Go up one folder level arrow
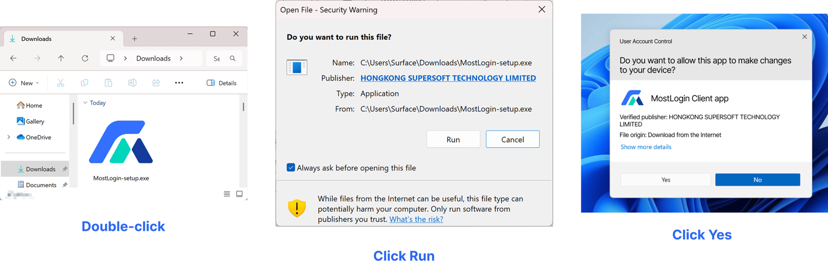Image resolution: width=828 pixels, height=264 pixels. 61,58
